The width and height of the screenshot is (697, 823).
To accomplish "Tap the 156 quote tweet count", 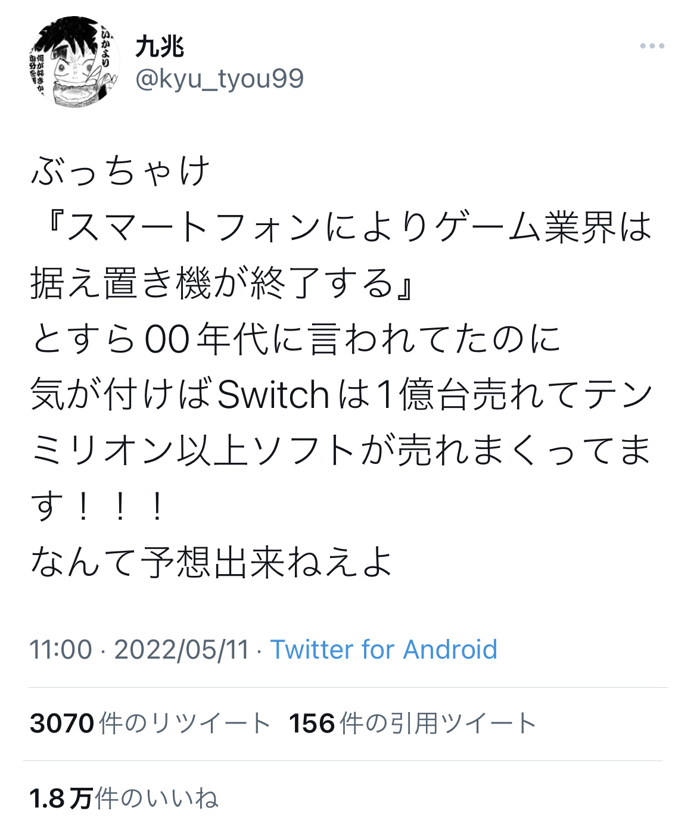I will click(x=312, y=724).
